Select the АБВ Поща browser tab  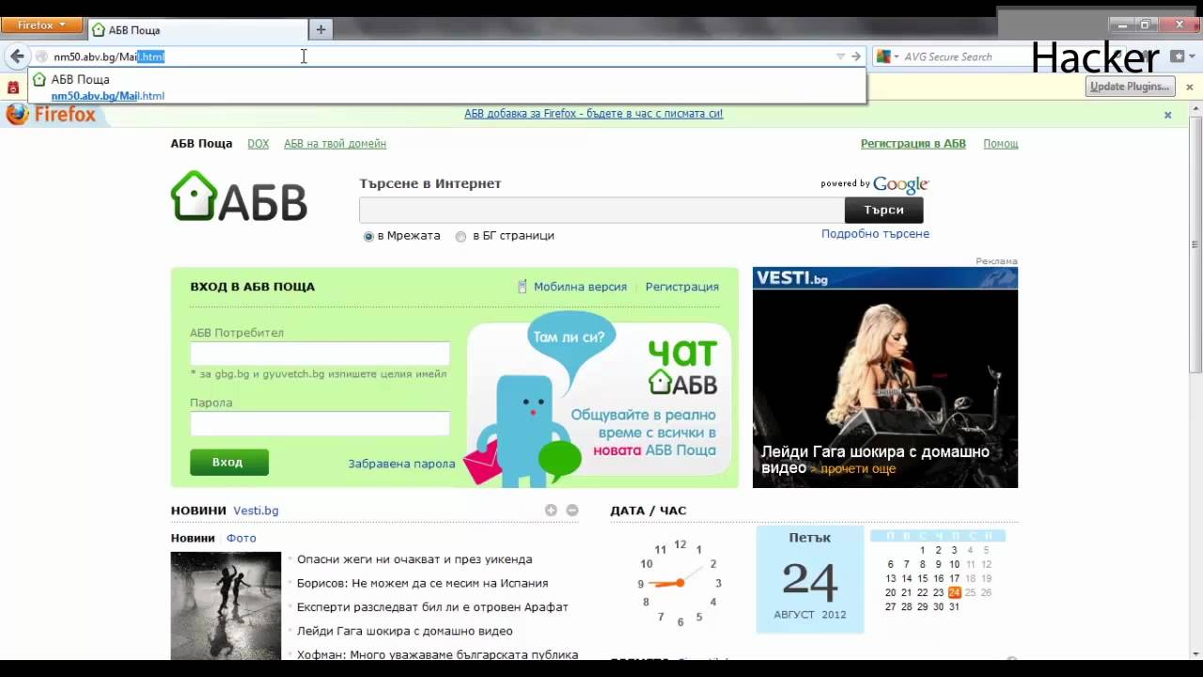197,30
